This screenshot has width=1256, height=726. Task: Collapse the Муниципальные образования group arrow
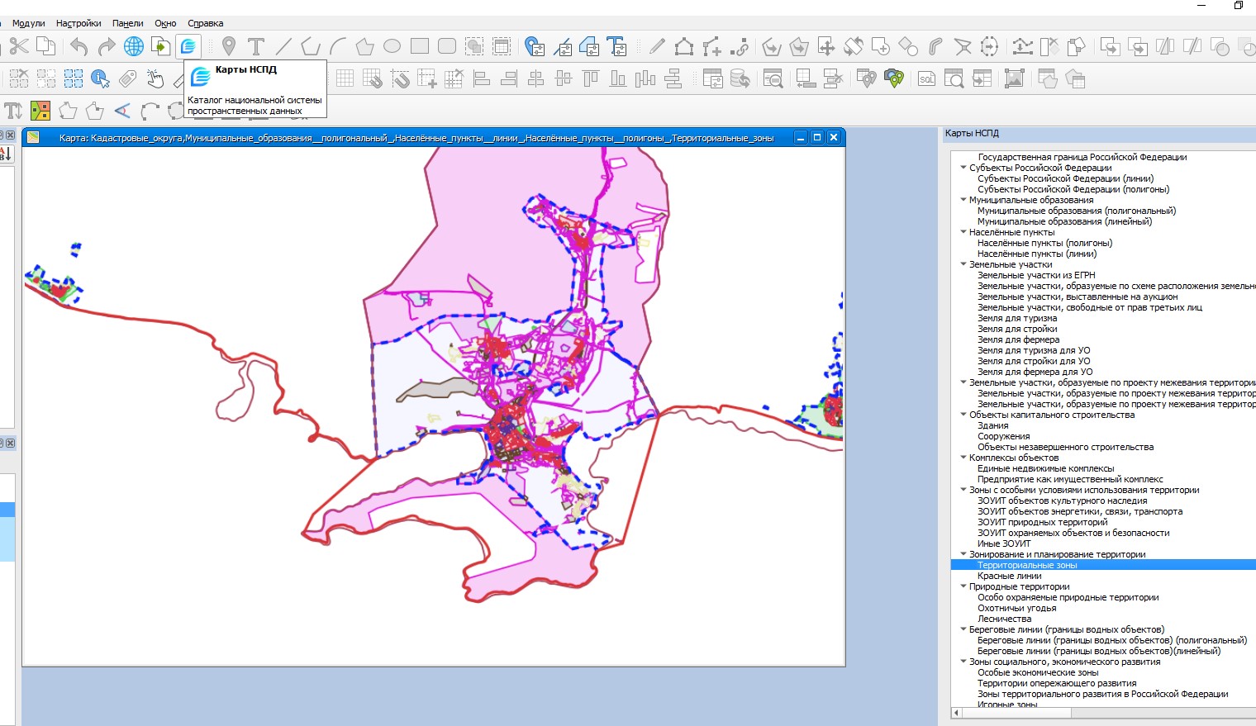click(963, 200)
